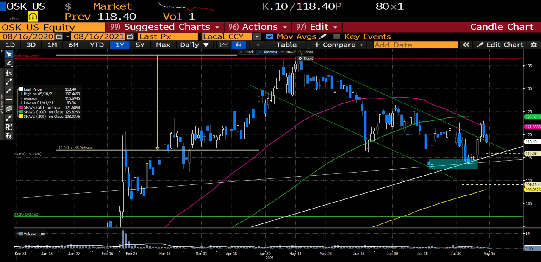
Task: Toggle the Mov Avgs checkbox
Action: coord(269,36)
